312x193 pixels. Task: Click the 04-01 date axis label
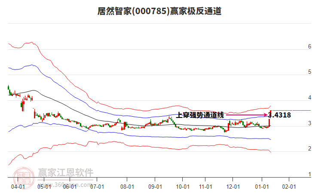click(x=18, y=187)
